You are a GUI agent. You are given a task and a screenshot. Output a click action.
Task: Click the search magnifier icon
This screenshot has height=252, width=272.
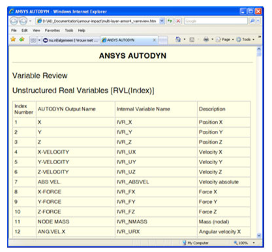pyautogui.click(x=252, y=21)
